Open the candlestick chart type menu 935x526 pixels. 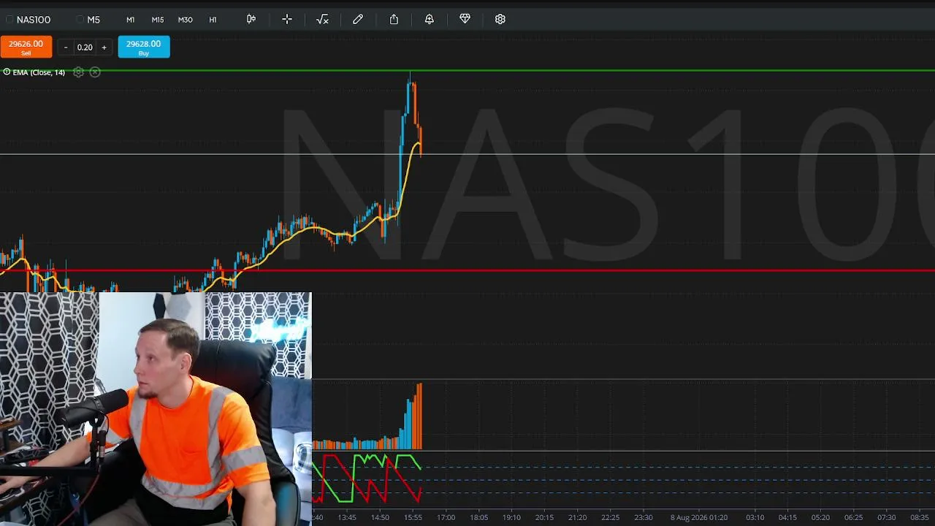tap(251, 19)
